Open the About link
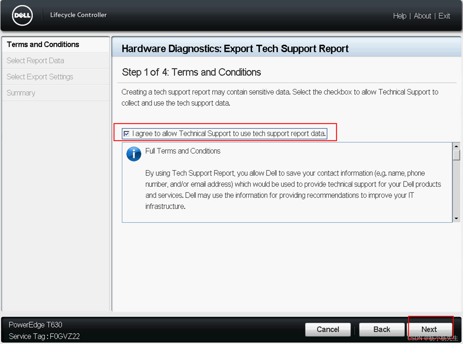This screenshot has height=344, width=463. tap(422, 16)
